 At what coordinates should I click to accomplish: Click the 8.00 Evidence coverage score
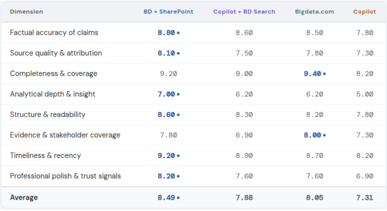point(312,135)
